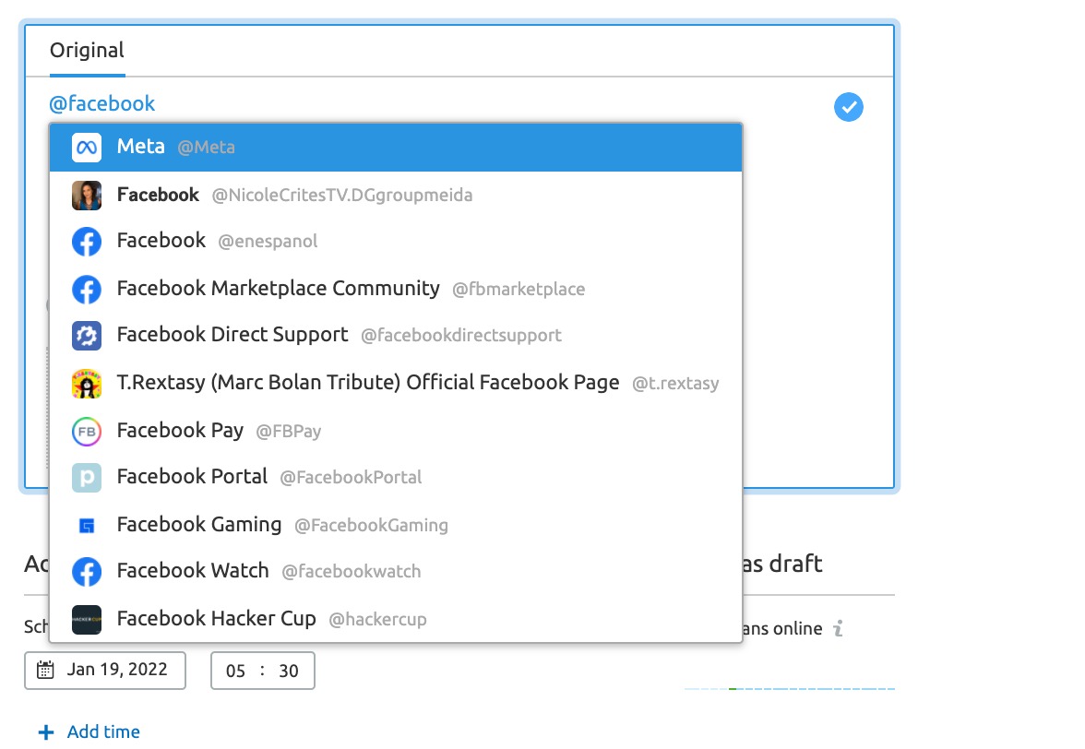Viewport: 1085px width, 749px height.
Task: Click the Facebook Marketplace Community logo icon
Action: [x=87, y=289]
